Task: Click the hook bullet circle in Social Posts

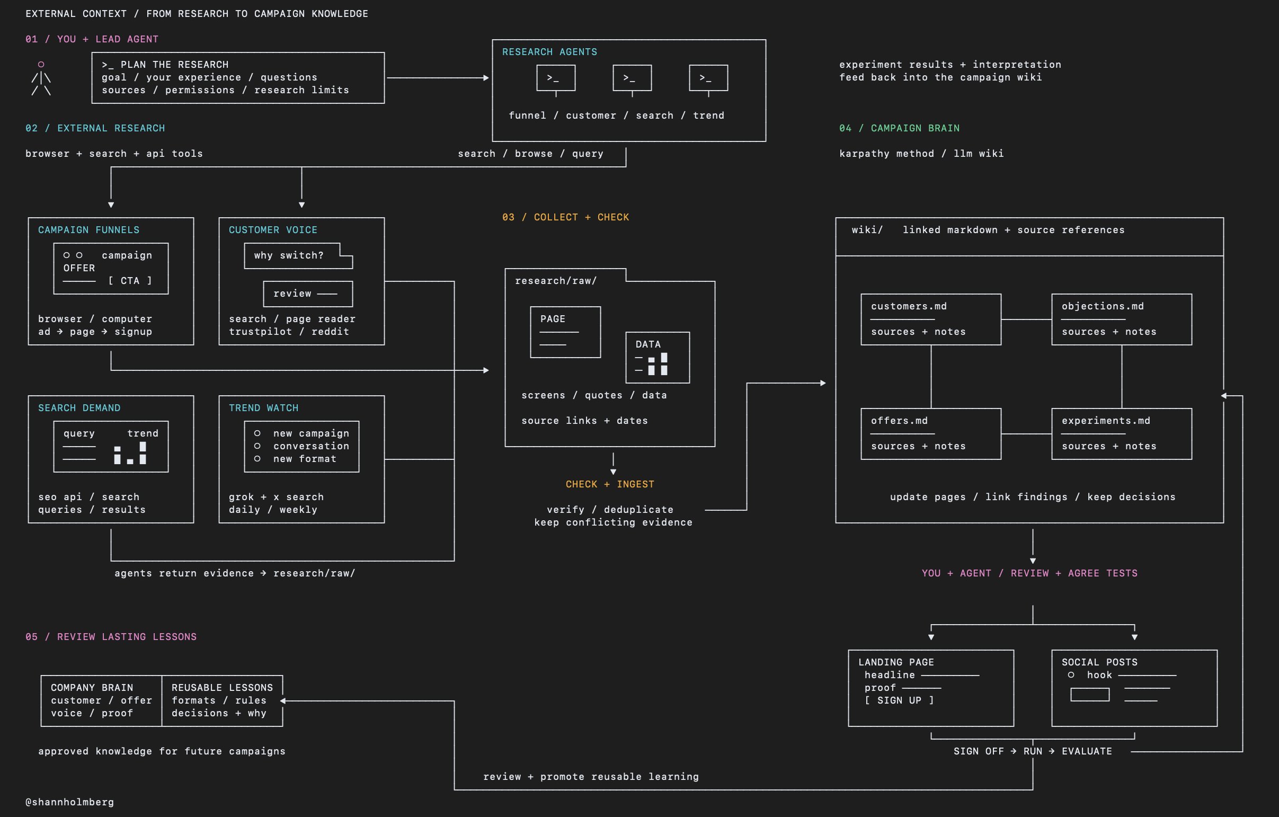Action: 1071,675
